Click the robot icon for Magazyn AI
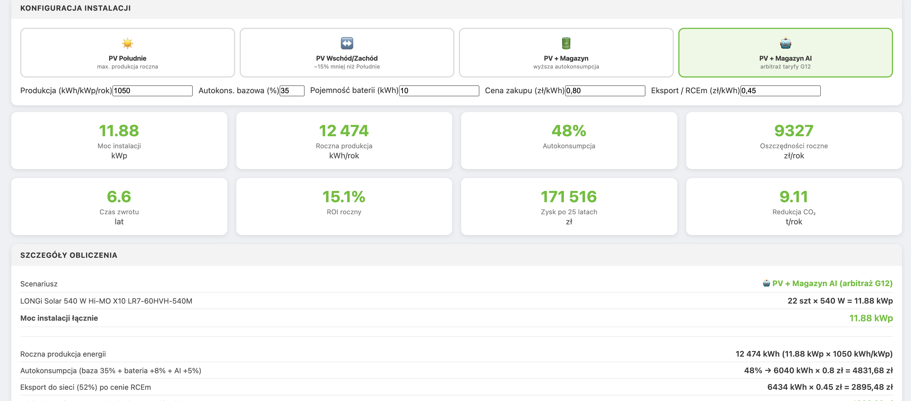 tap(785, 44)
